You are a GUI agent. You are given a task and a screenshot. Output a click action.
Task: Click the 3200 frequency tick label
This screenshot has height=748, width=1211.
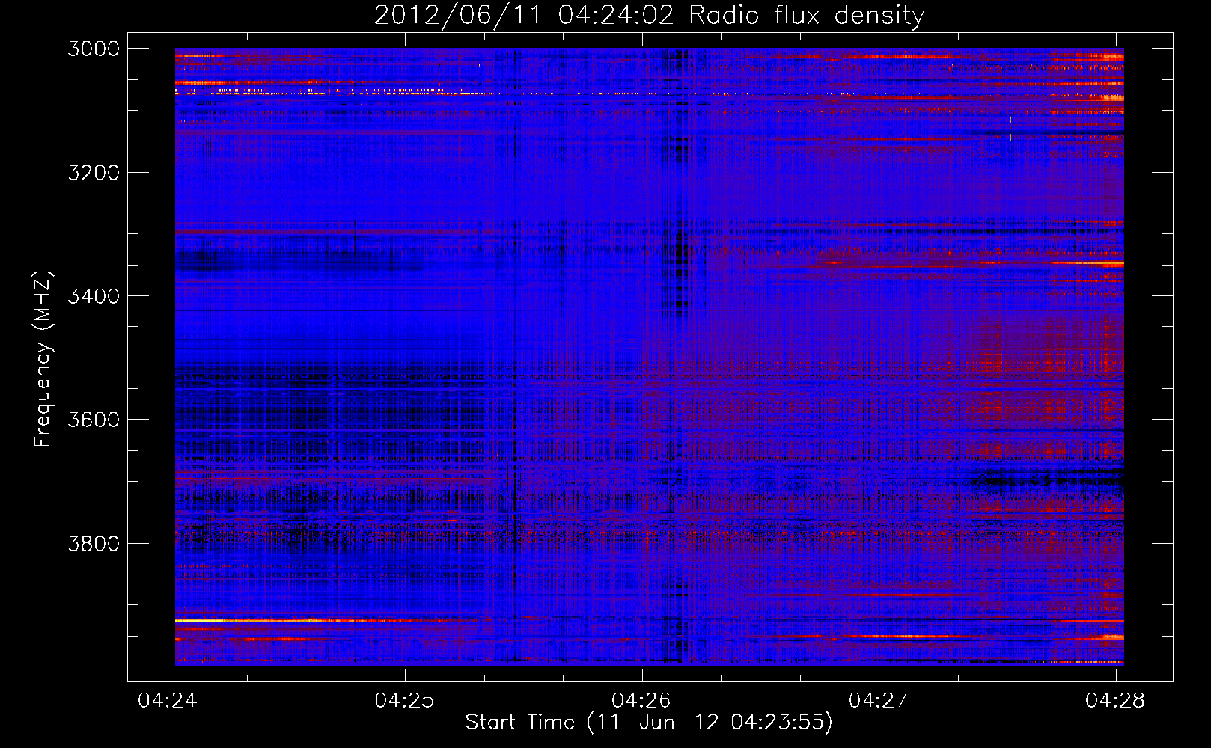(94, 173)
